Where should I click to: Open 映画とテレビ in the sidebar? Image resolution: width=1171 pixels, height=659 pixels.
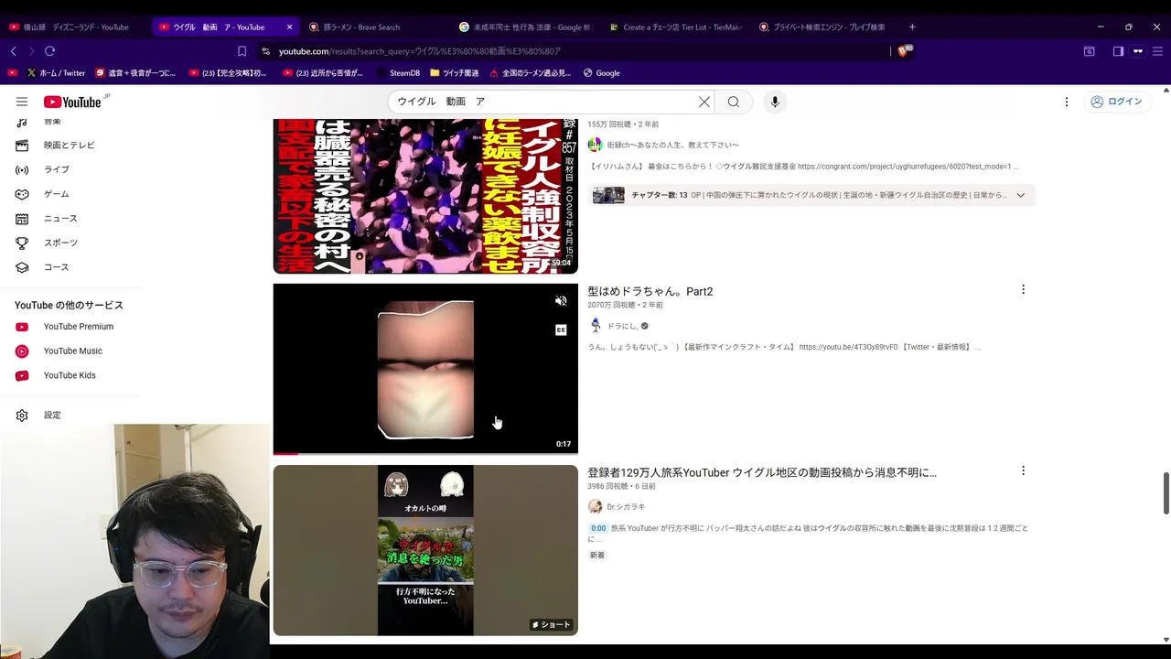[70, 145]
